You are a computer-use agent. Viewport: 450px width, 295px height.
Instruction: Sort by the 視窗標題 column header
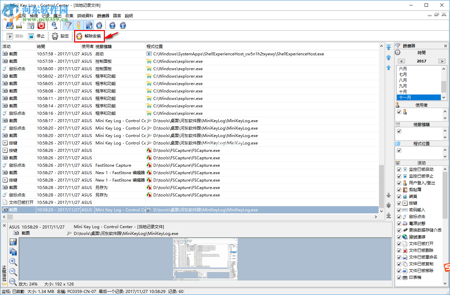pos(120,46)
